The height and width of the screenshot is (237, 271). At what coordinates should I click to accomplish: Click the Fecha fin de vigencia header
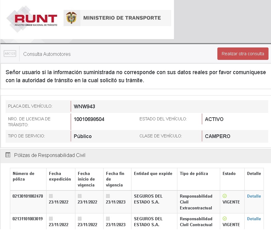(114, 179)
